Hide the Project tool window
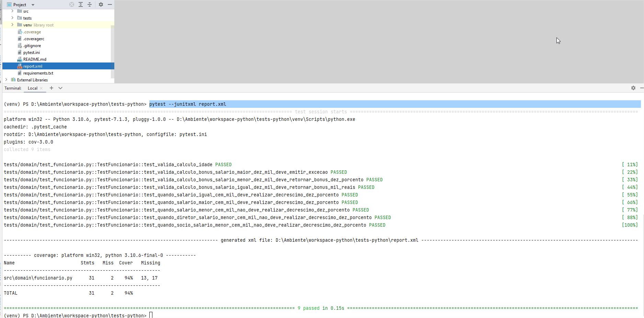Screen dimensions: 644x318 click(110, 4)
